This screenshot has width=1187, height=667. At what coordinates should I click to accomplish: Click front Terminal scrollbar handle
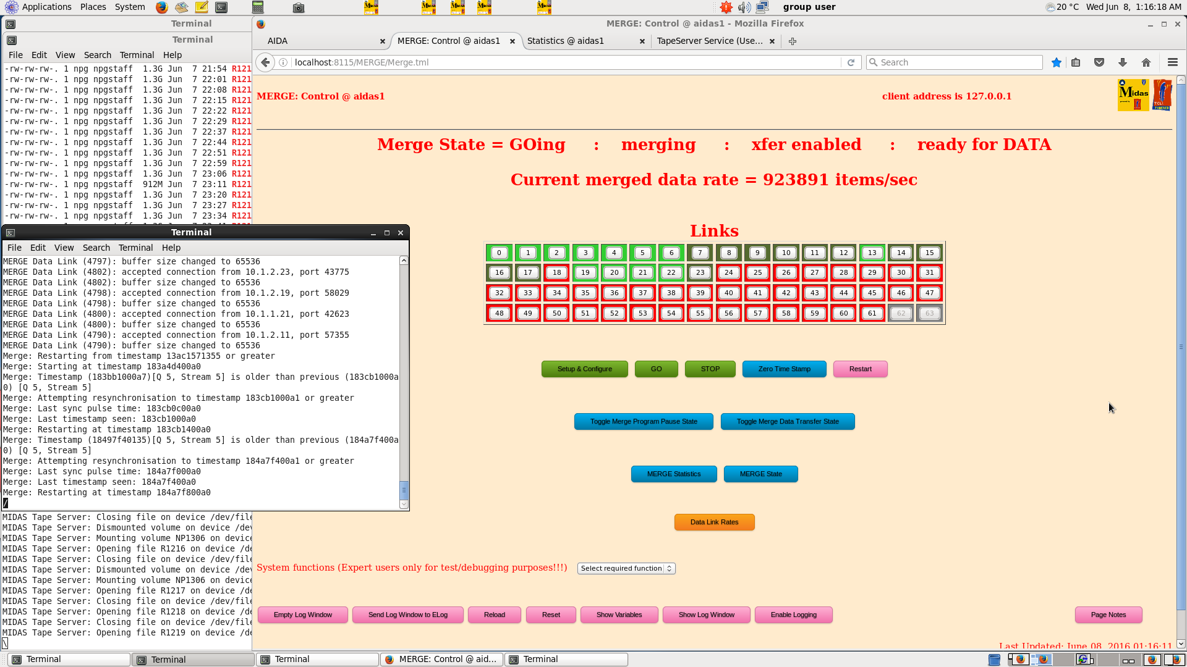point(404,490)
